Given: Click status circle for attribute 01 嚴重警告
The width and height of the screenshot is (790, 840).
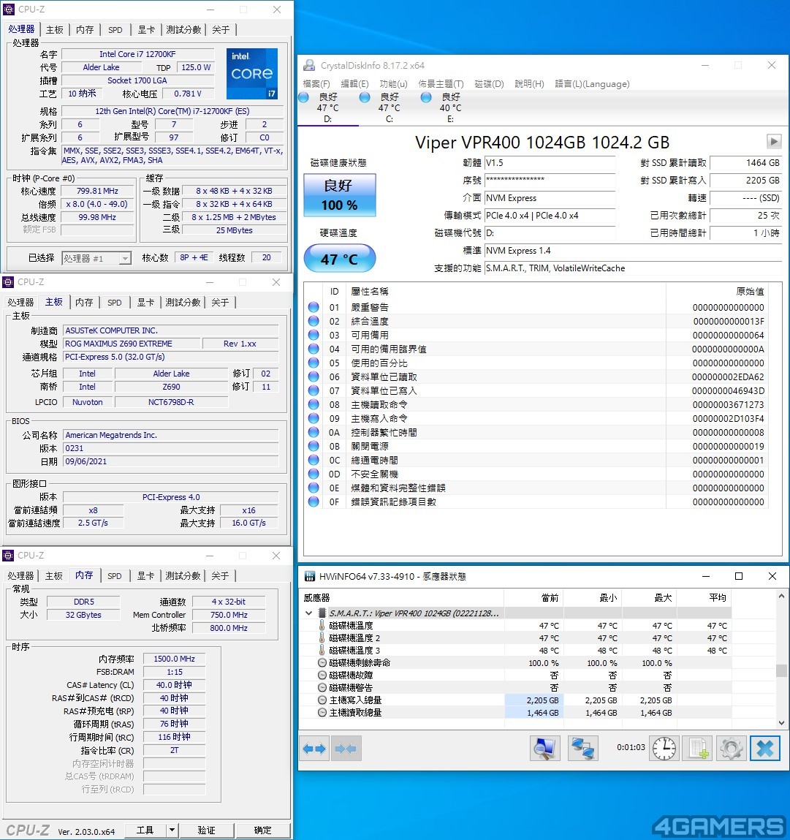Looking at the screenshot, I should (x=314, y=307).
